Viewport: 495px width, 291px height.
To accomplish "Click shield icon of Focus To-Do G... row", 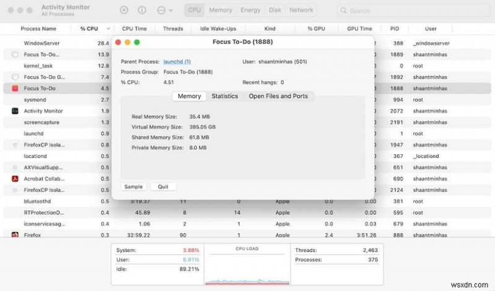I will pyautogui.click(x=15, y=77).
